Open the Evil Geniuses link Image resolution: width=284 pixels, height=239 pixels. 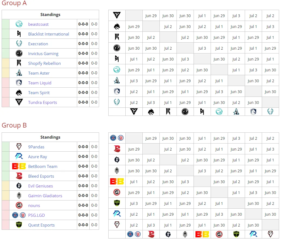tap(40, 186)
